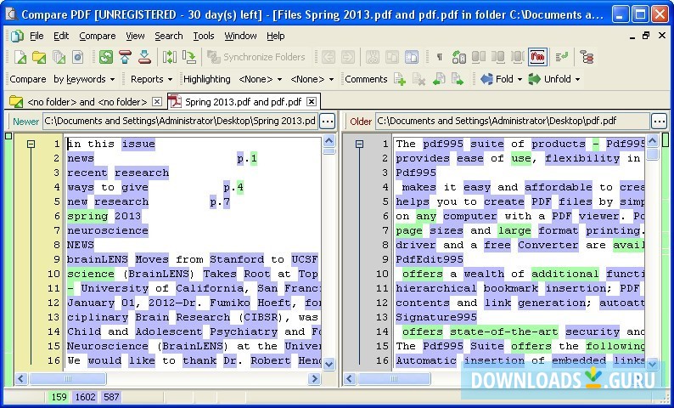674x408 pixels.
Task: Click the second gray two-page layout icon
Action: pyautogui.click(x=498, y=57)
